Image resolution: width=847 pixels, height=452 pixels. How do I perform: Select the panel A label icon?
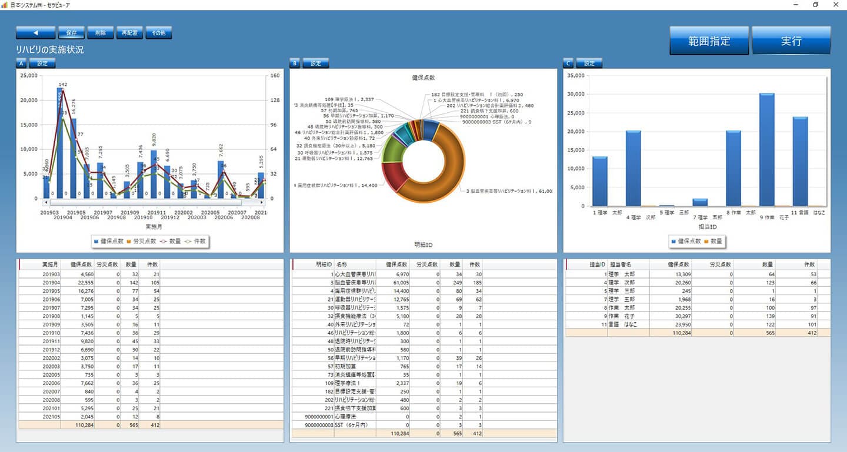click(21, 63)
